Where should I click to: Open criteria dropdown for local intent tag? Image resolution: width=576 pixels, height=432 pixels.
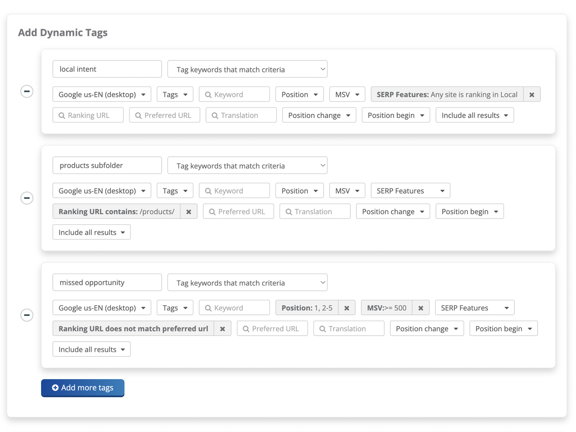click(x=248, y=69)
